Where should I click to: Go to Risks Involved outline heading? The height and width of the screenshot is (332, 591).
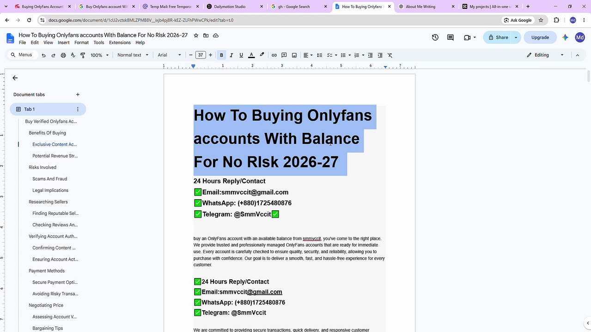coord(43,167)
